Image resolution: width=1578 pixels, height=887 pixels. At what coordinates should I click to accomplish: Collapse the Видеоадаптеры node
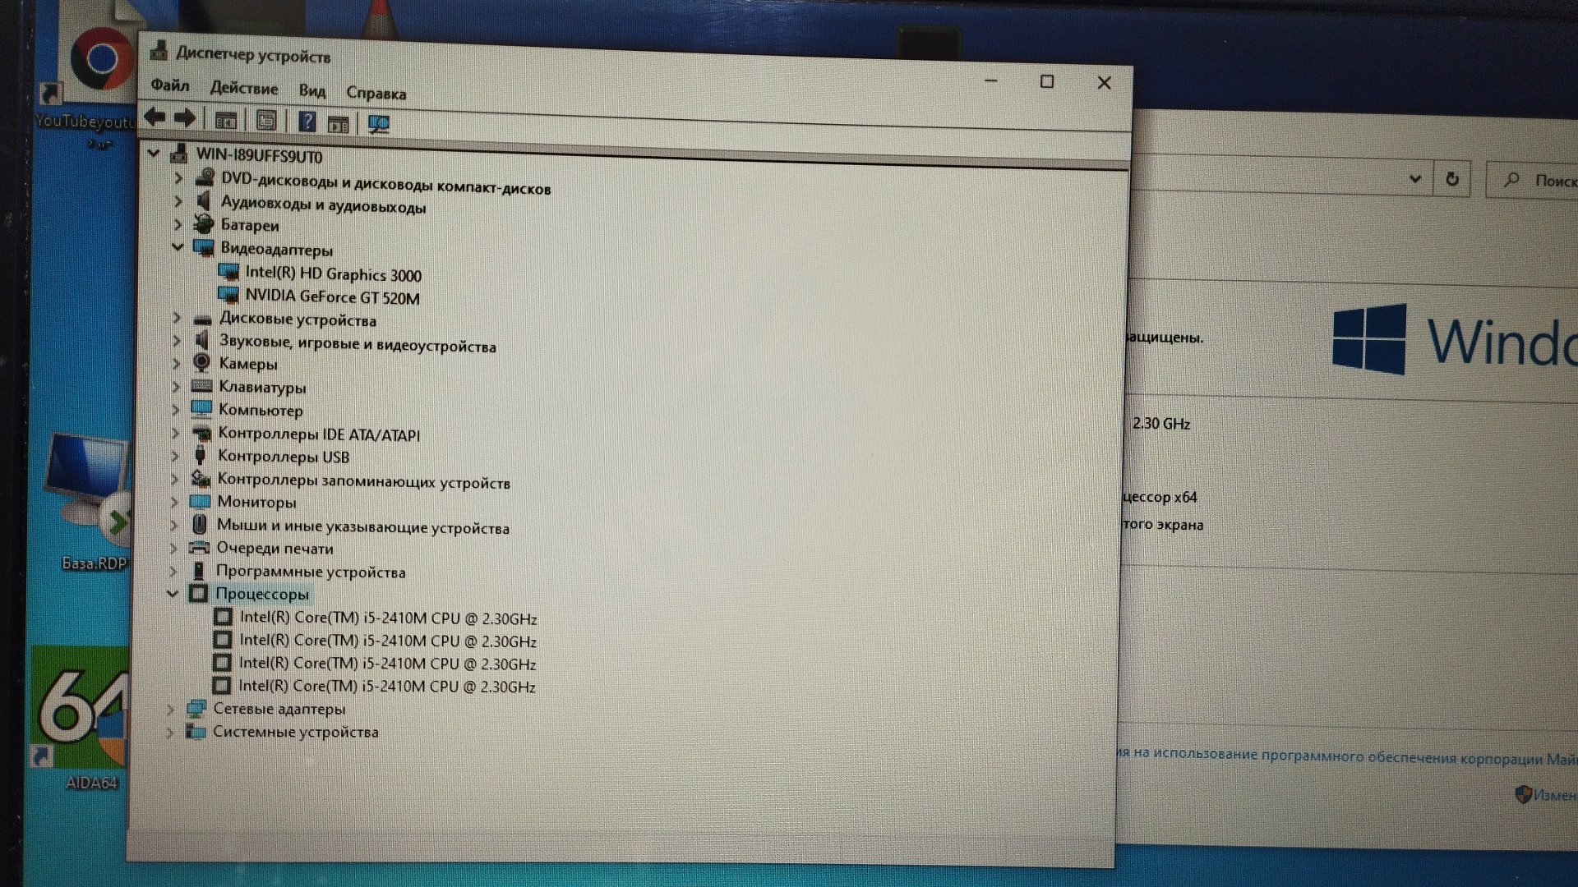coord(178,246)
